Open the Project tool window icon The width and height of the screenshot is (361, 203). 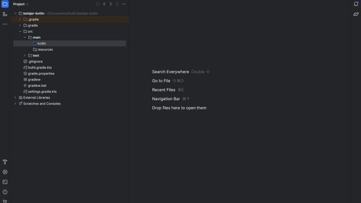point(5,4)
